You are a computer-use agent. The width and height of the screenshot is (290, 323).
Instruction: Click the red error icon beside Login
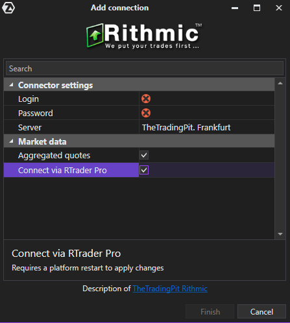[146, 99]
